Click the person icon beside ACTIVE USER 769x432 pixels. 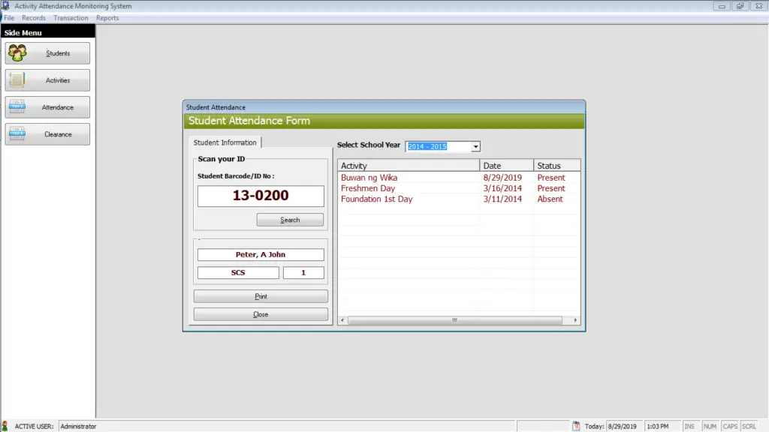click(x=7, y=425)
